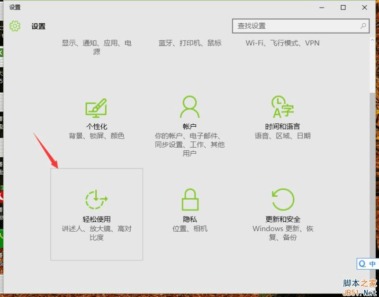Screen dimensions: 379x297
Task: Click the 设置 page heading
Action: click(x=38, y=26)
